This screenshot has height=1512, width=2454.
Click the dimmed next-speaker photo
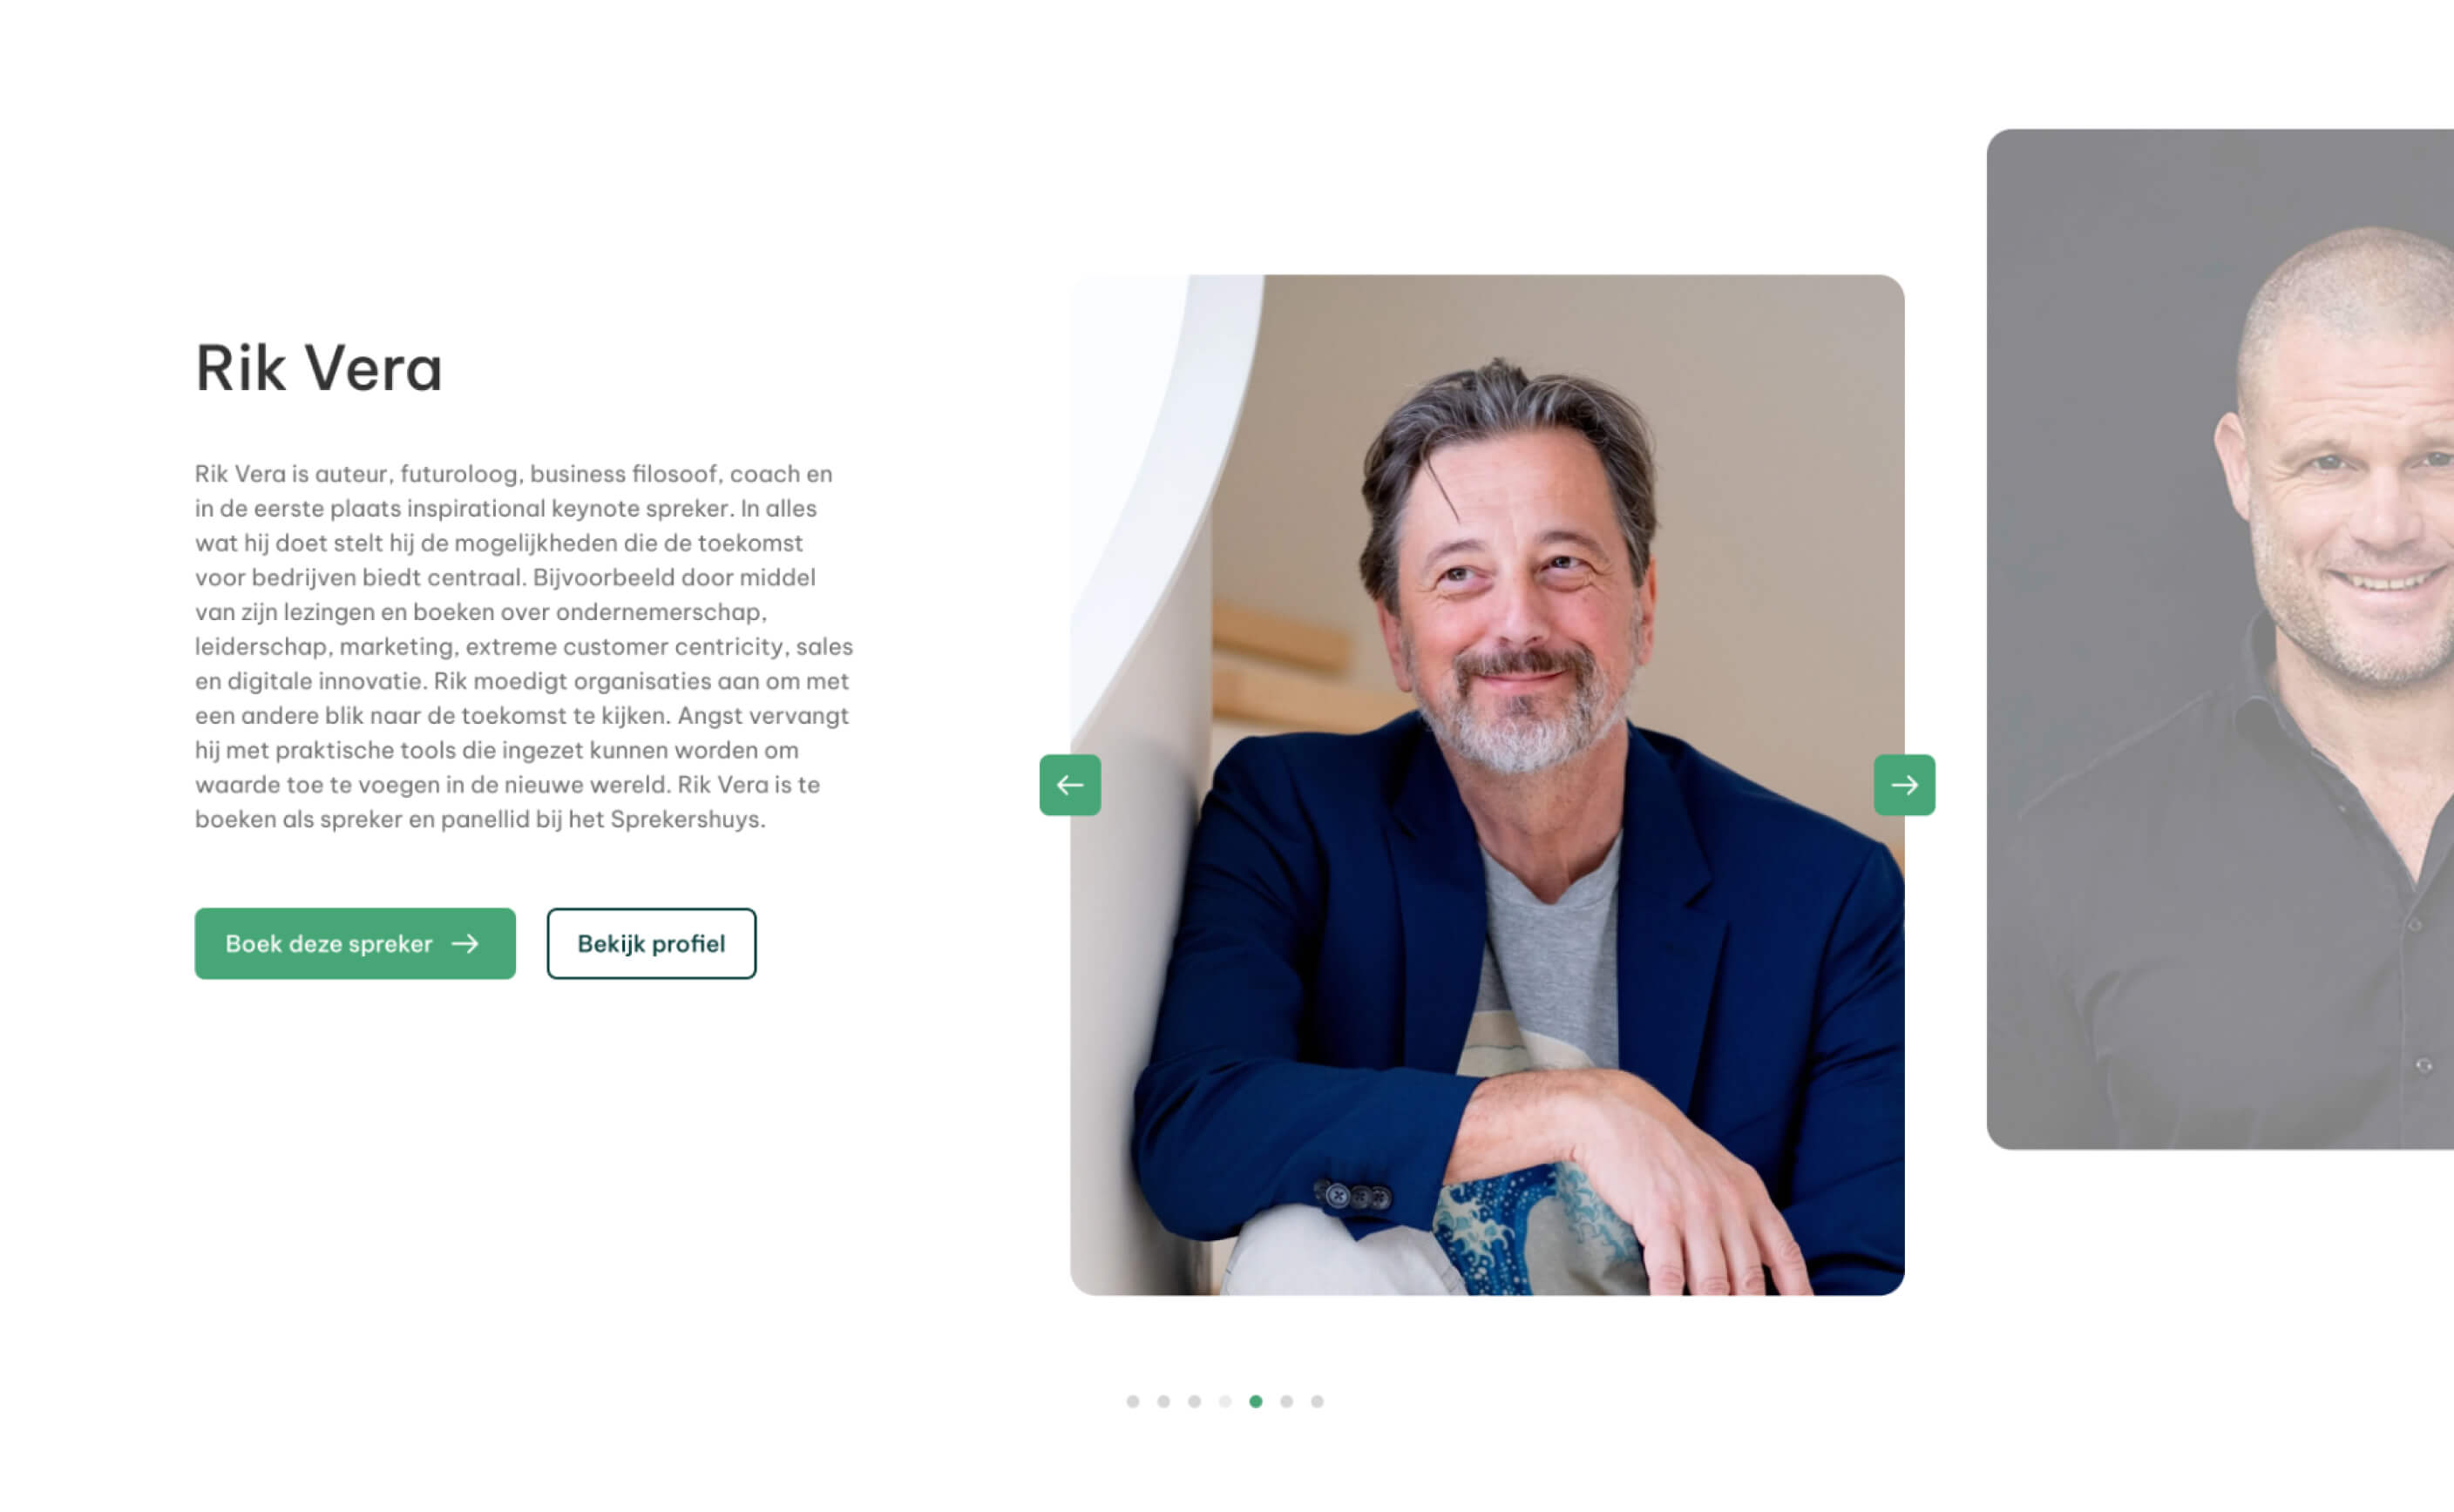(x=2220, y=639)
